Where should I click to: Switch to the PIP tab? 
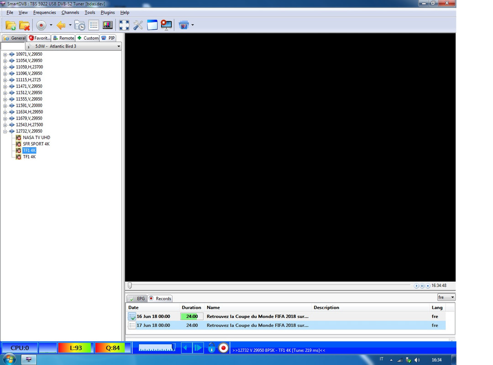(108, 38)
